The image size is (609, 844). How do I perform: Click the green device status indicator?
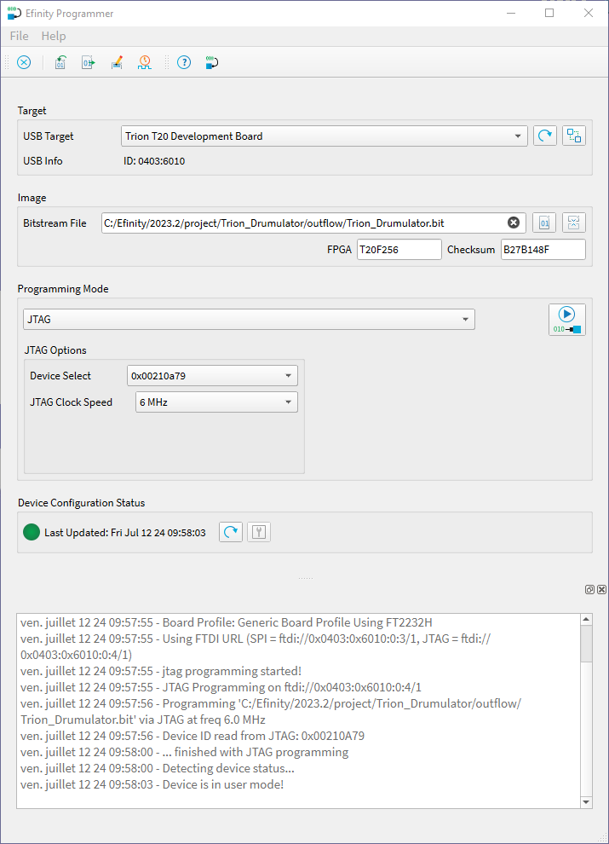pyautogui.click(x=32, y=532)
